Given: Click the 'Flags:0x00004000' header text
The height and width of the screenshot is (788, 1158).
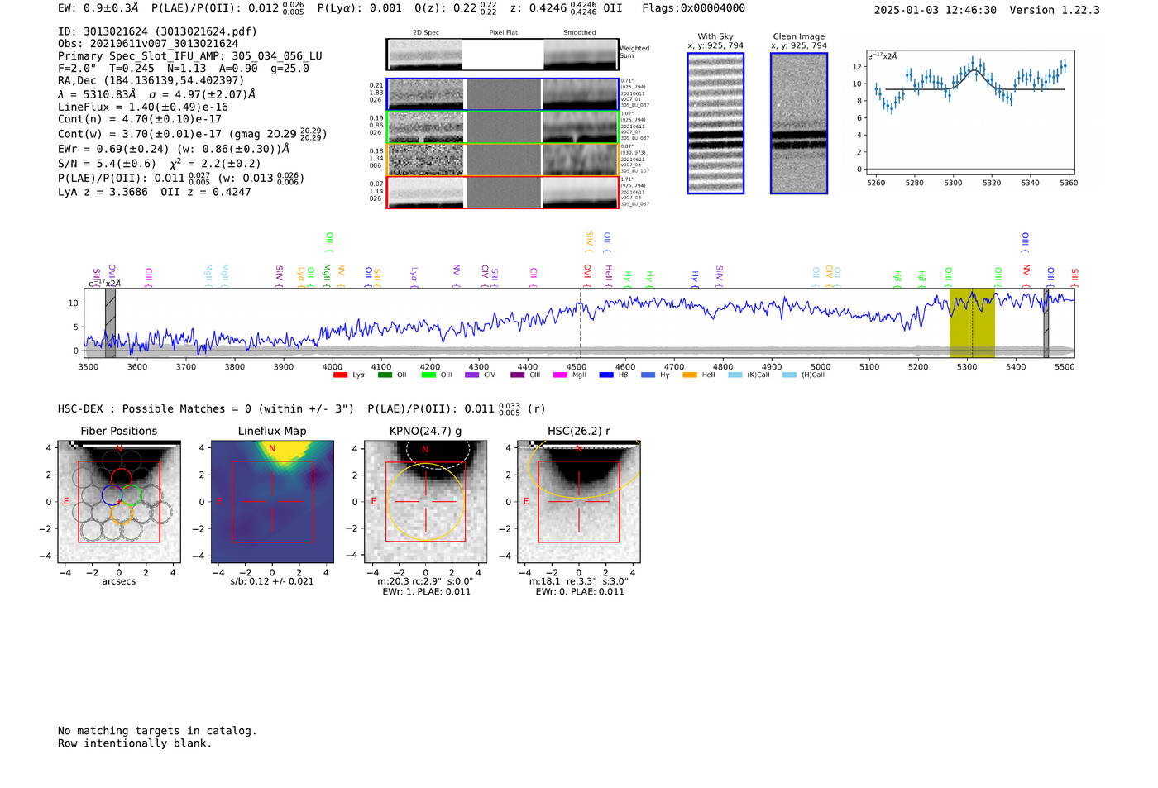Looking at the screenshot, I should 693,8.
